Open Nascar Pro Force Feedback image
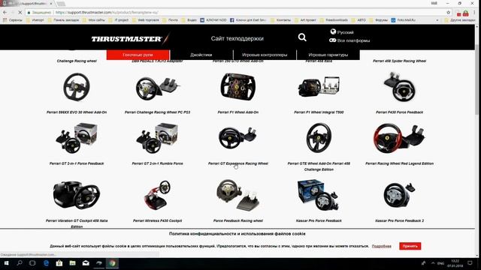The width and height of the screenshot is (481, 270). (319, 195)
